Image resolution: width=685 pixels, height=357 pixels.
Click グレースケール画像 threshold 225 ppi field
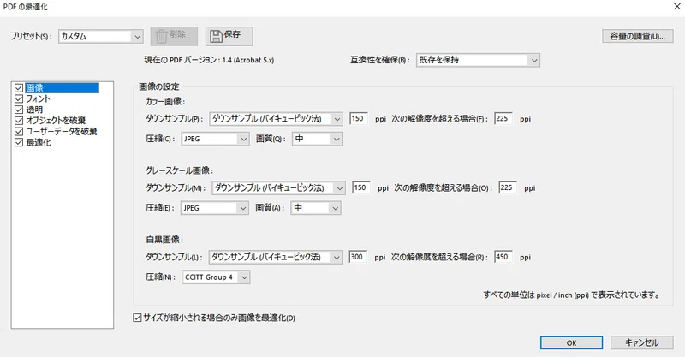(508, 187)
